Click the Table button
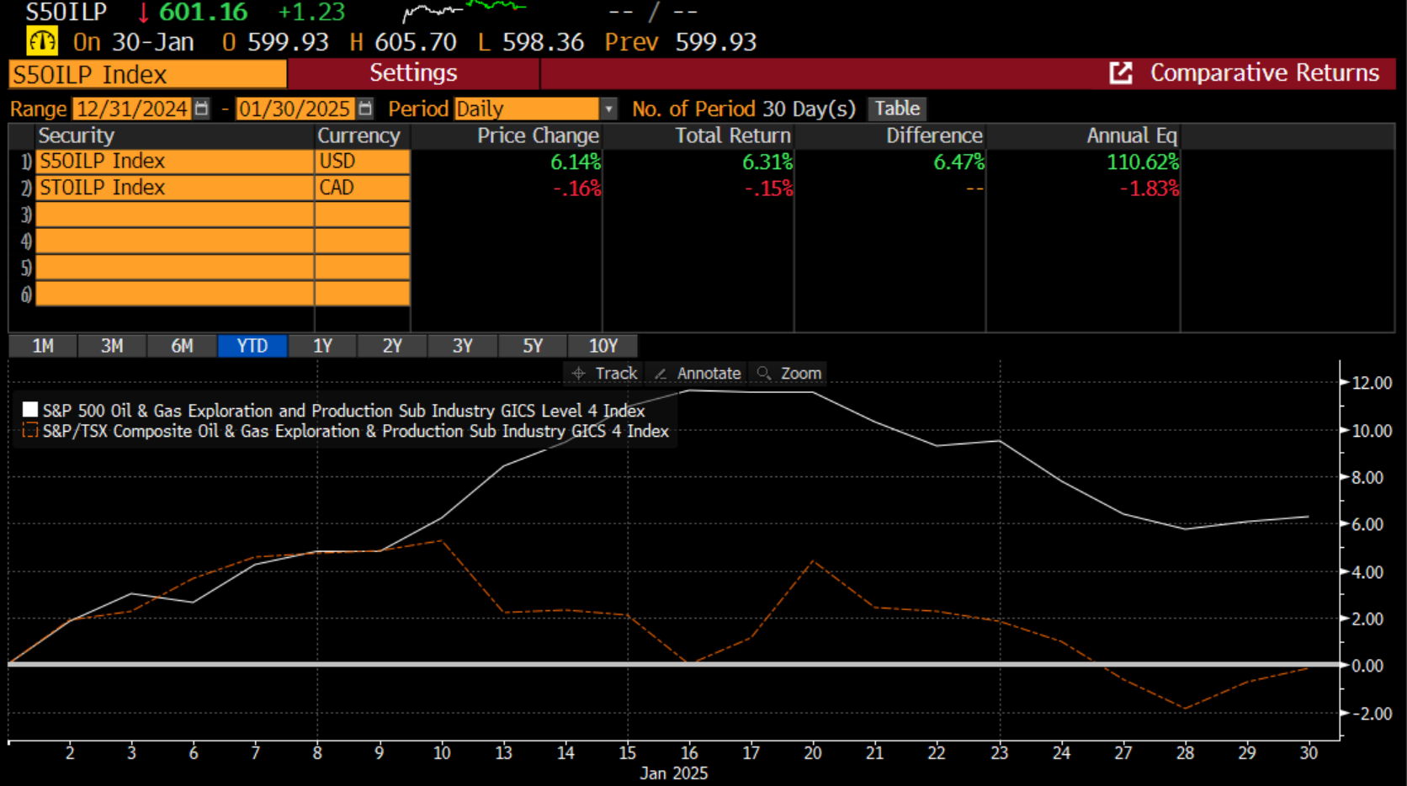The image size is (1407, 786). 897,109
